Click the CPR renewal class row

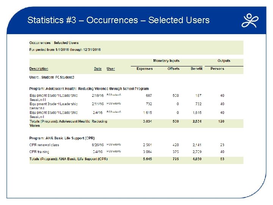127,145
